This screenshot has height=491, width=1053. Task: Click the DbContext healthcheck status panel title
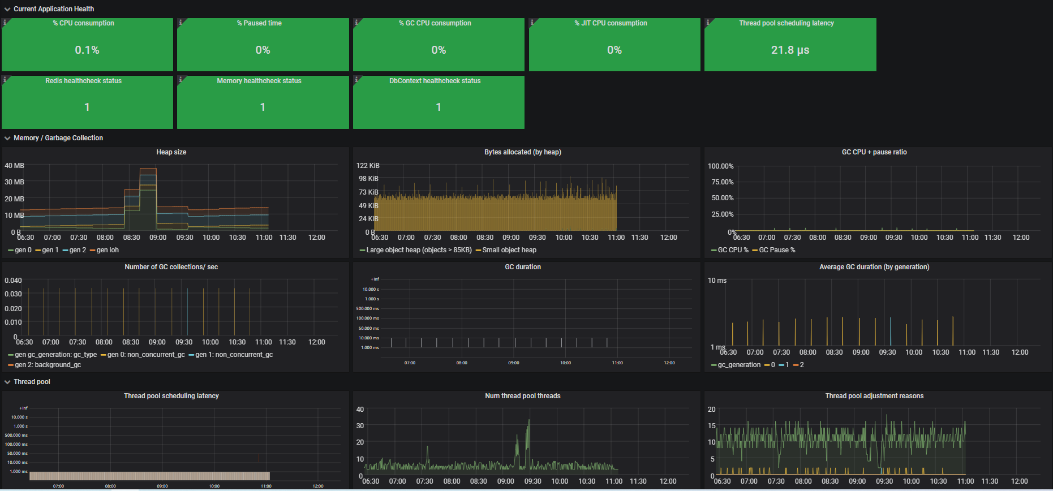(x=435, y=81)
